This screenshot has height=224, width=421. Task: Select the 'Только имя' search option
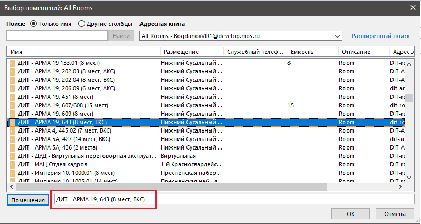(x=34, y=24)
